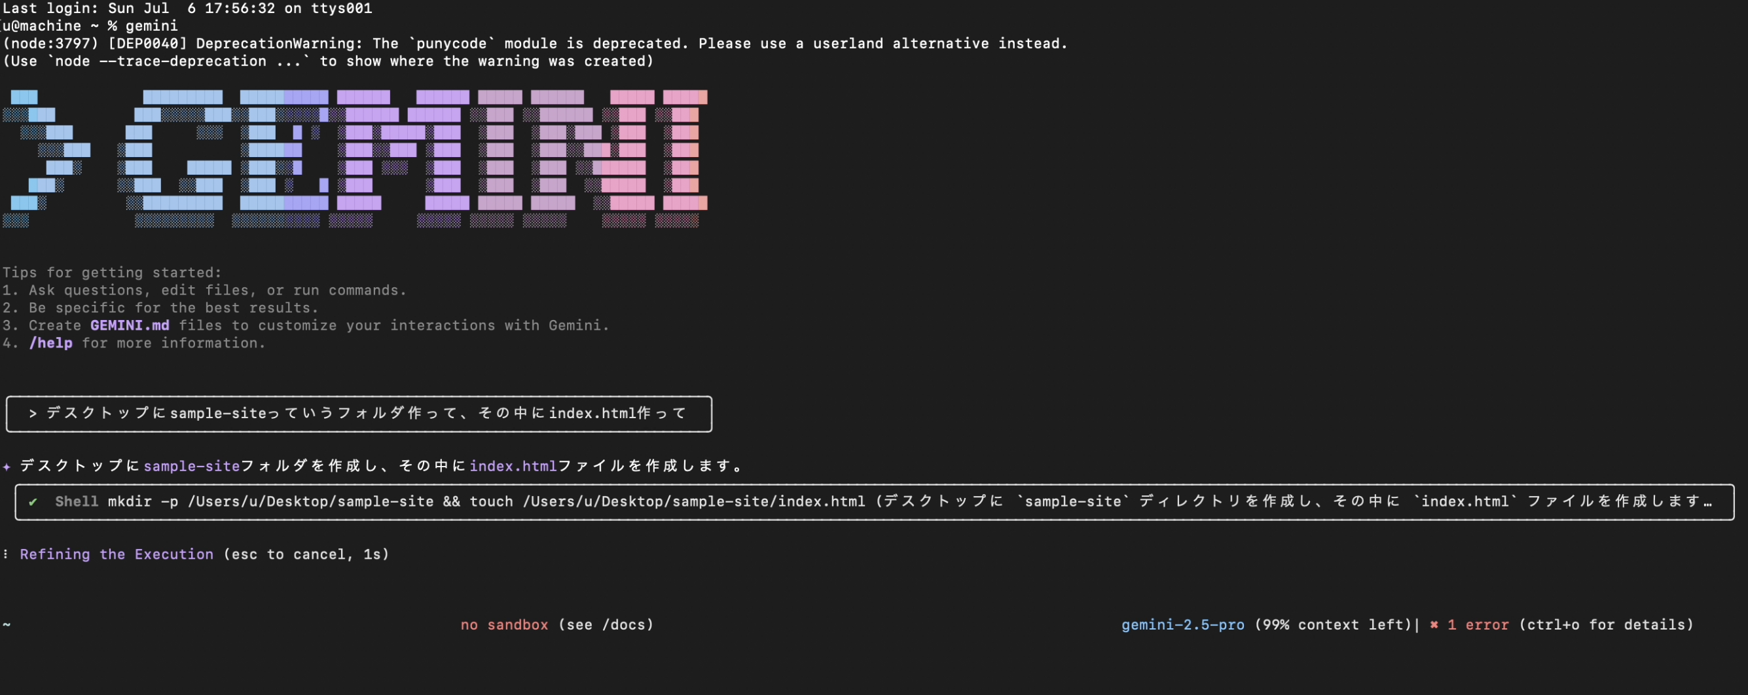This screenshot has height=695, width=1748.
Task: Click the 'Tips for getting started:' line
Action: click(112, 273)
